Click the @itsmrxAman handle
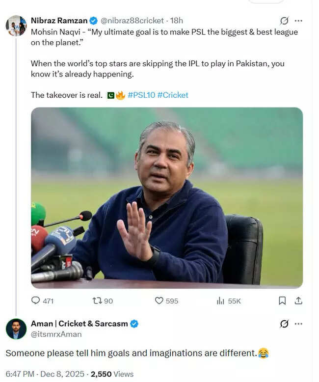The height and width of the screenshot is (382, 319). pyautogui.click(x=56, y=334)
